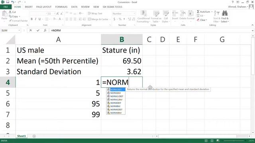Open SIX SIGMA TOOLS tab

112,7
